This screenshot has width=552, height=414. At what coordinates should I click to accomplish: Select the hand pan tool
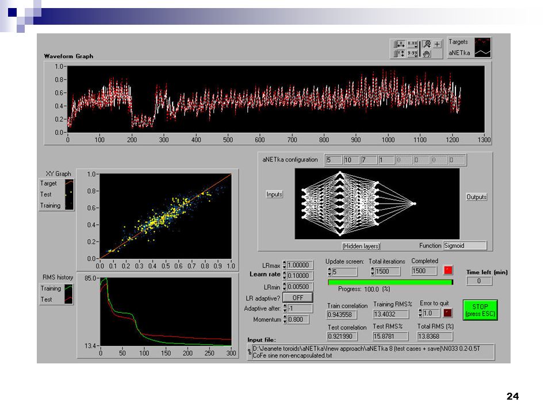coord(427,54)
